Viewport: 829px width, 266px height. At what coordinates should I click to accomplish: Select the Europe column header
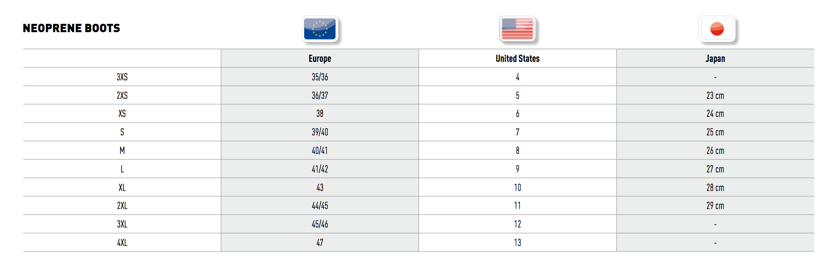click(320, 58)
